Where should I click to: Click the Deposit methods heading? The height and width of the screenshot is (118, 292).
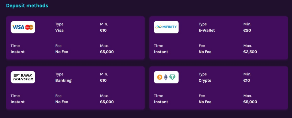click(27, 5)
